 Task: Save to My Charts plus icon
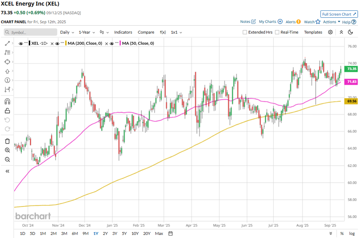point(280,21)
